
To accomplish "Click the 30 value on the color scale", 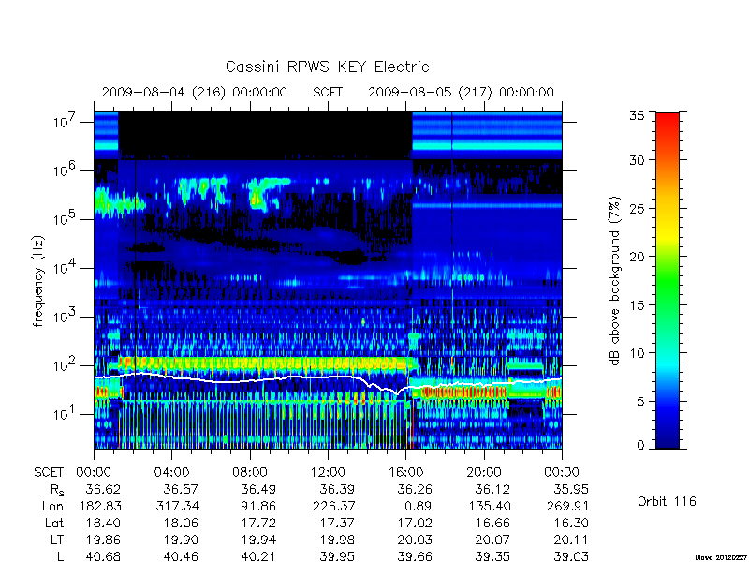I will (x=638, y=160).
